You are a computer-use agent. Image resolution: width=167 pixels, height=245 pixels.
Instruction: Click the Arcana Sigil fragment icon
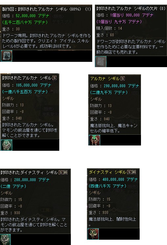click(101, 61)
